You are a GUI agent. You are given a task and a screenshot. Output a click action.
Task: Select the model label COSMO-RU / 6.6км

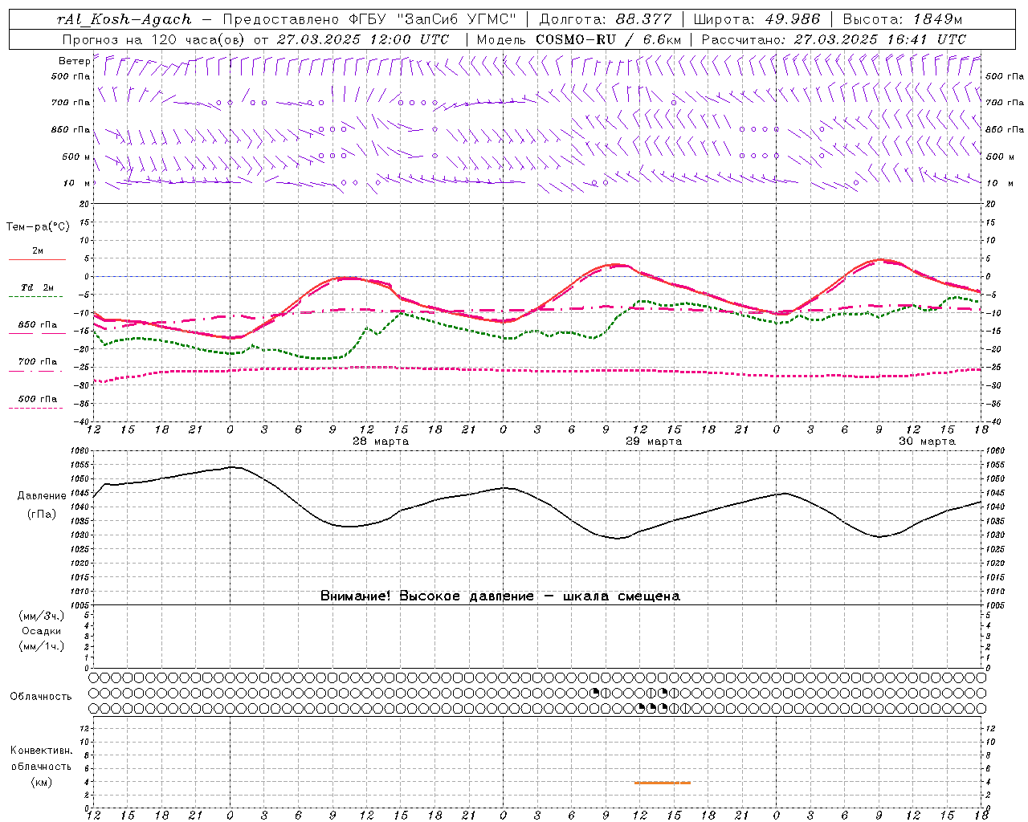(609, 39)
